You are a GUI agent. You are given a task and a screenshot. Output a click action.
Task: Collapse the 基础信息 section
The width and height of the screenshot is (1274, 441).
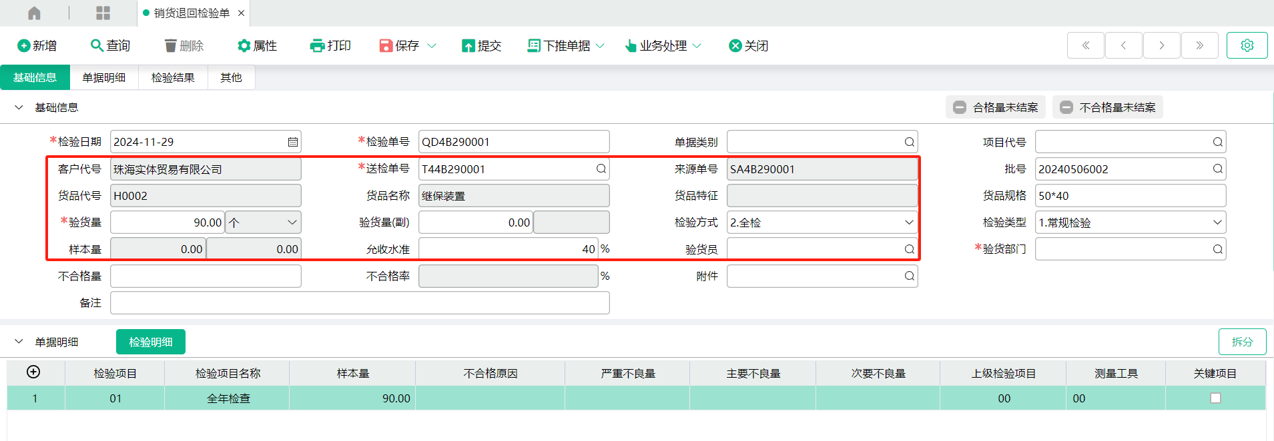(x=19, y=107)
